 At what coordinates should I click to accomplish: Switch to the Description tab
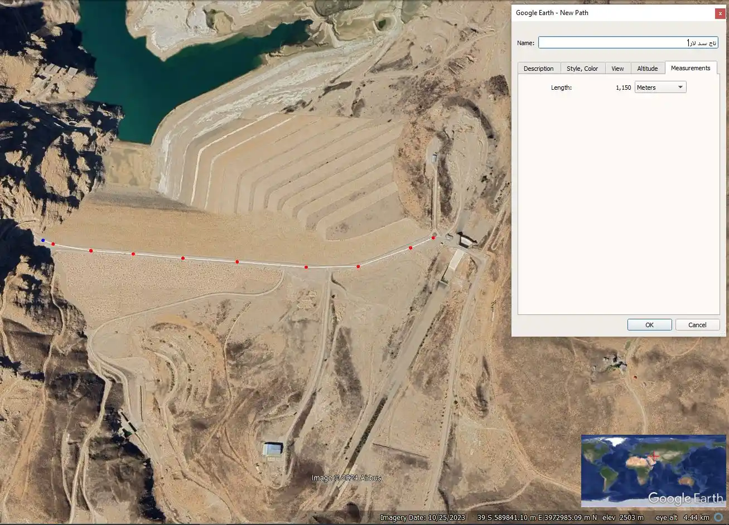coord(538,69)
